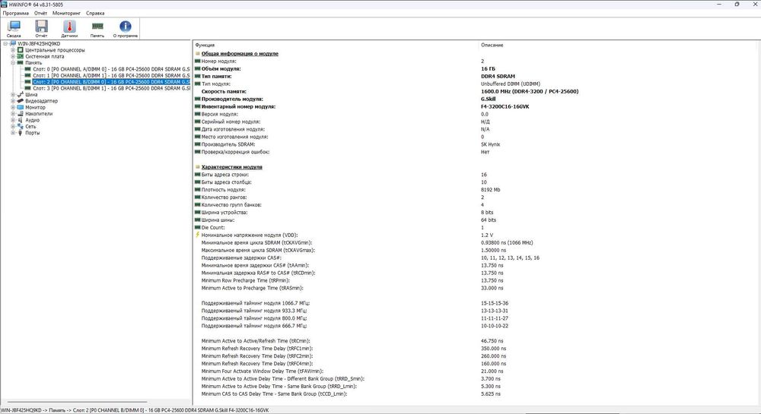Viewport: 761px width, 414px height.
Task: Expand the Видеоадаптер tree node
Action: click(13, 101)
